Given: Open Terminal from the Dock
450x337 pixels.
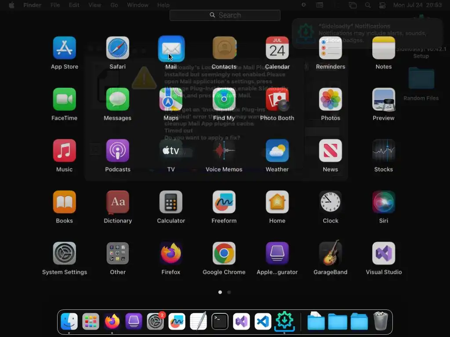Looking at the screenshot, I should pyautogui.click(x=220, y=322).
